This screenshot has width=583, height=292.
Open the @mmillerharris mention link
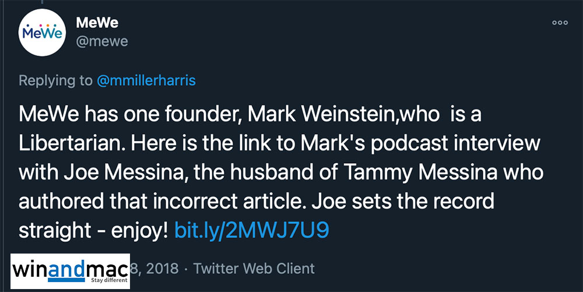[x=146, y=80]
